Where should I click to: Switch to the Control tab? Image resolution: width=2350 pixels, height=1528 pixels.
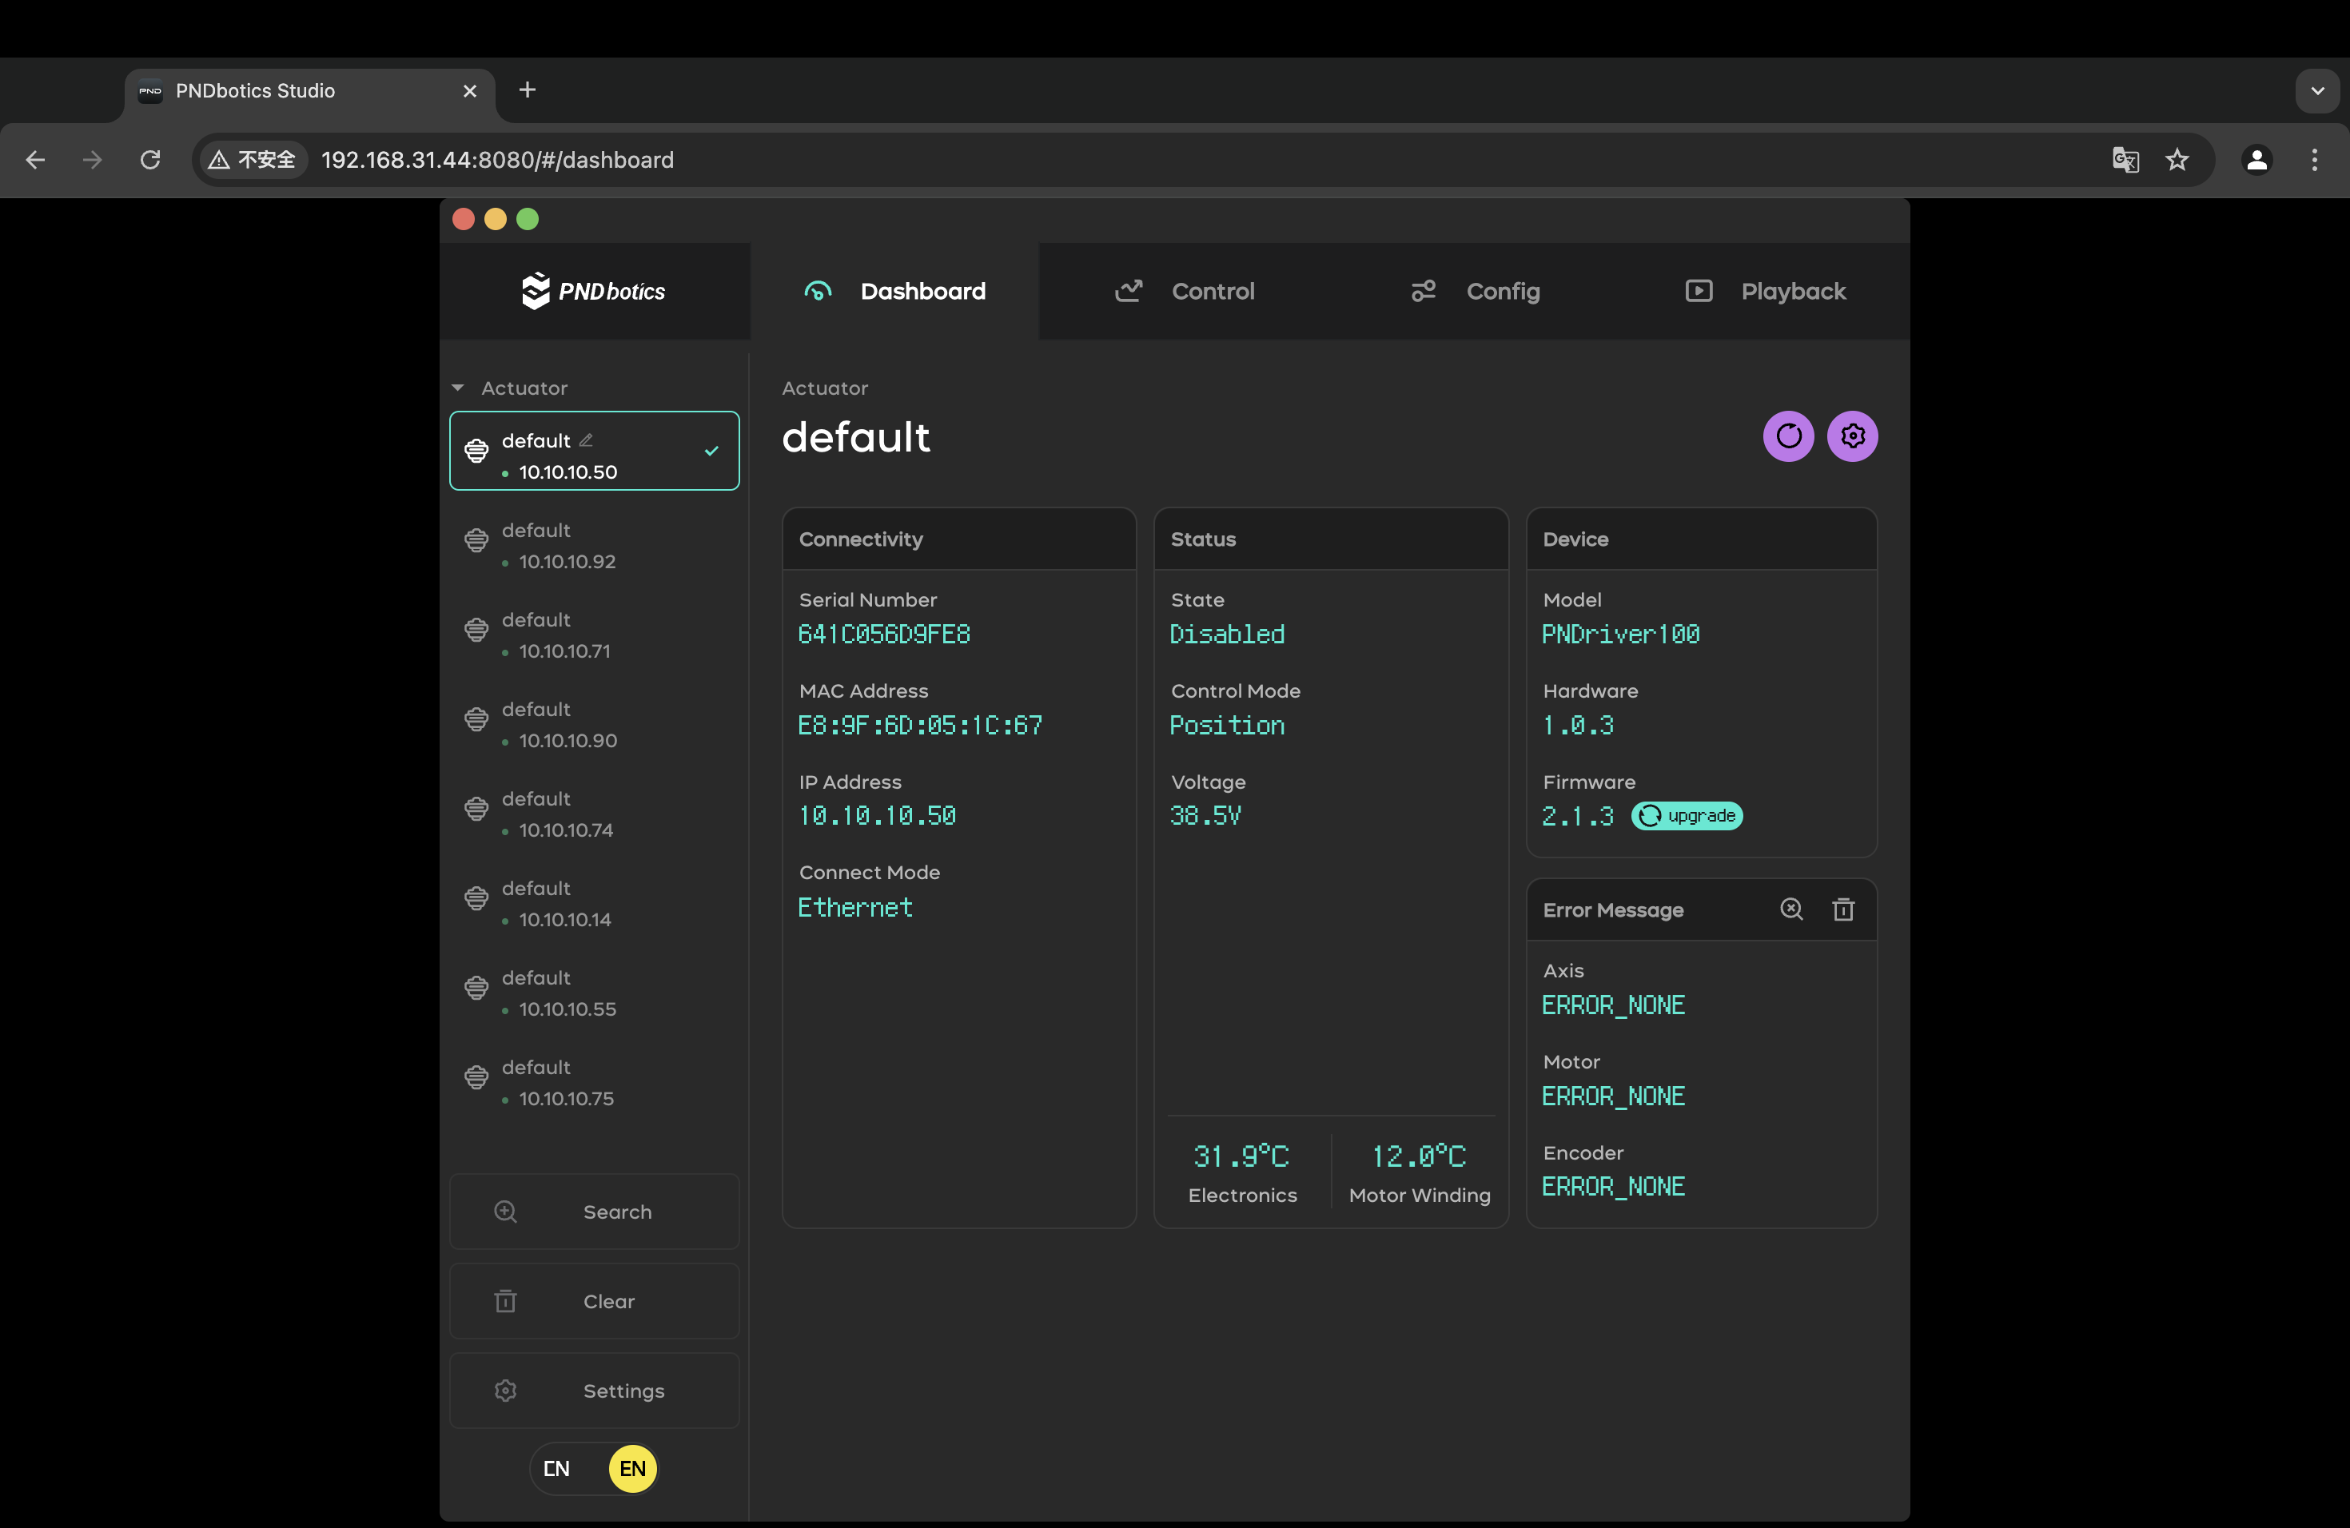coord(1185,291)
